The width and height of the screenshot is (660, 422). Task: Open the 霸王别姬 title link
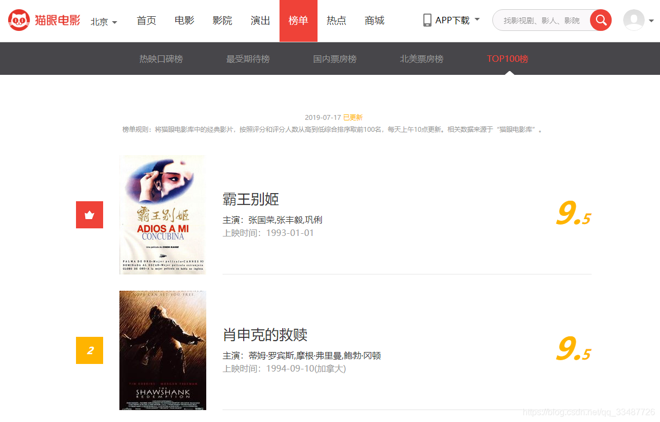[251, 199]
